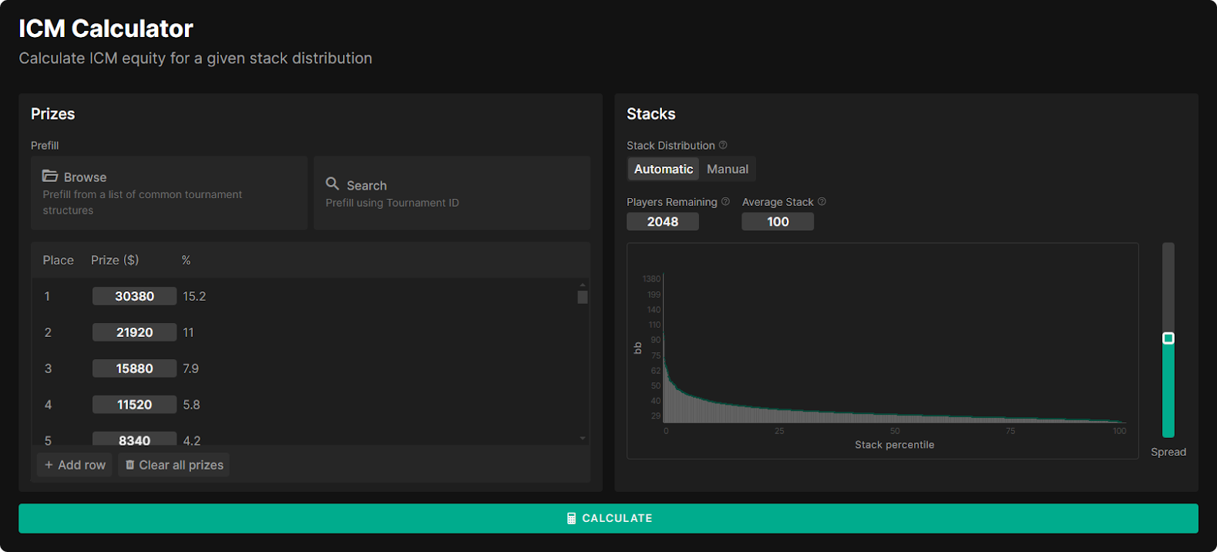Switch stack distribution to Manual

tap(727, 169)
